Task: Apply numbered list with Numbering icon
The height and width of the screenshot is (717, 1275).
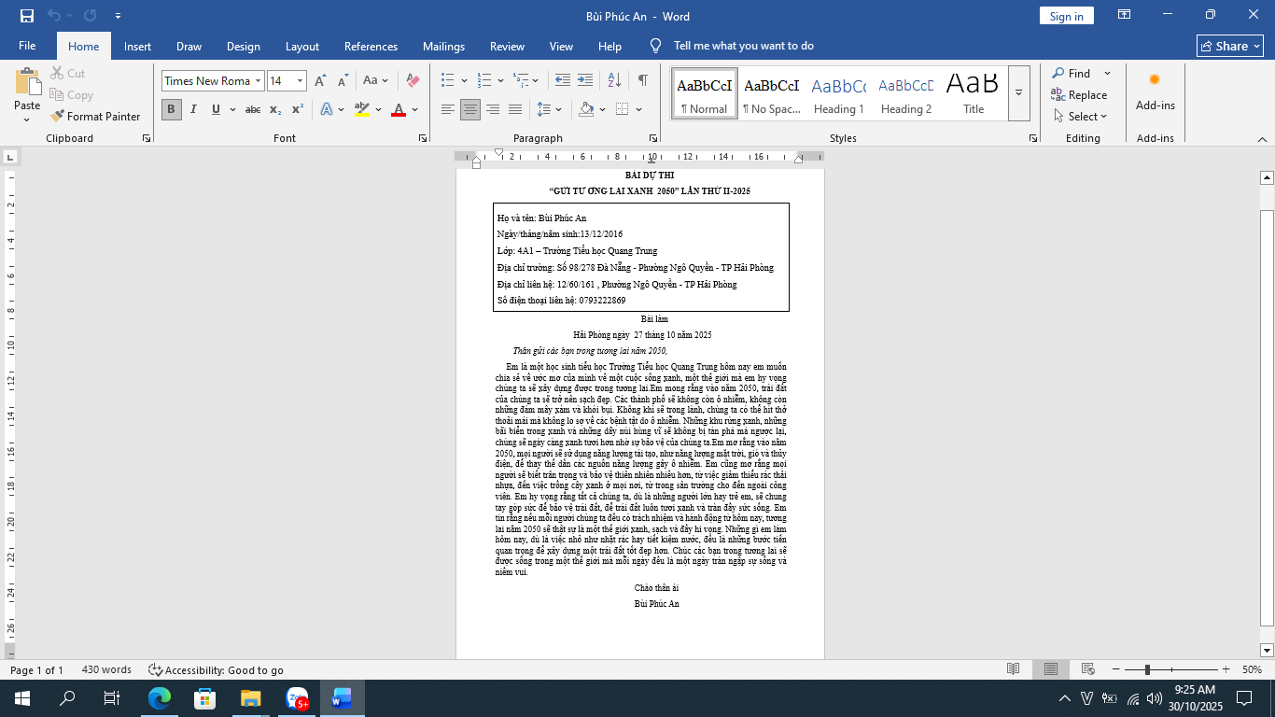Action: pos(483,81)
